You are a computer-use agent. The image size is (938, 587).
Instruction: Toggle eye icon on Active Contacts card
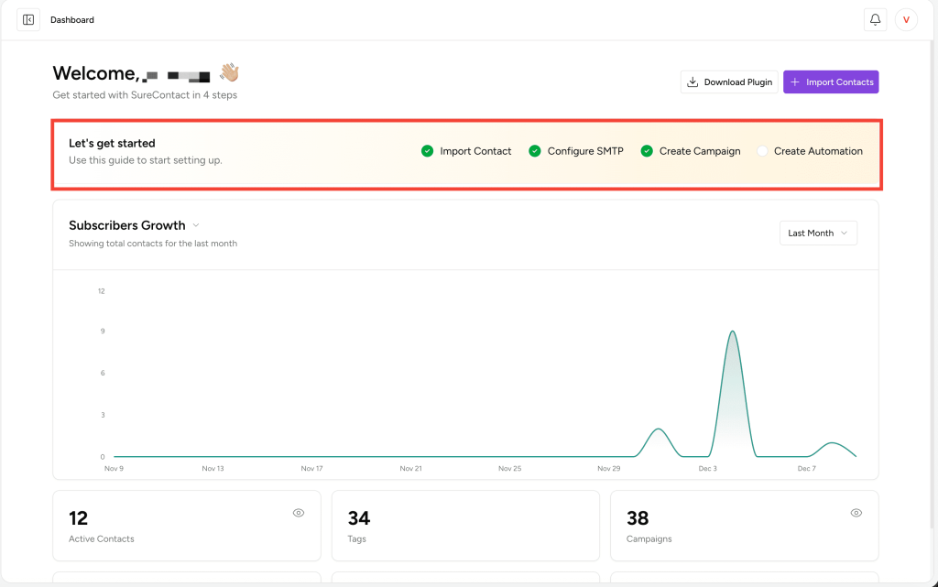299,513
